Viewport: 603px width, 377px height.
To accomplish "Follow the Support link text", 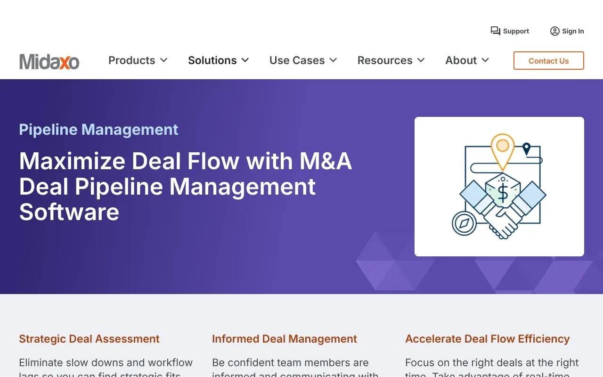I will click(x=516, y=31).
